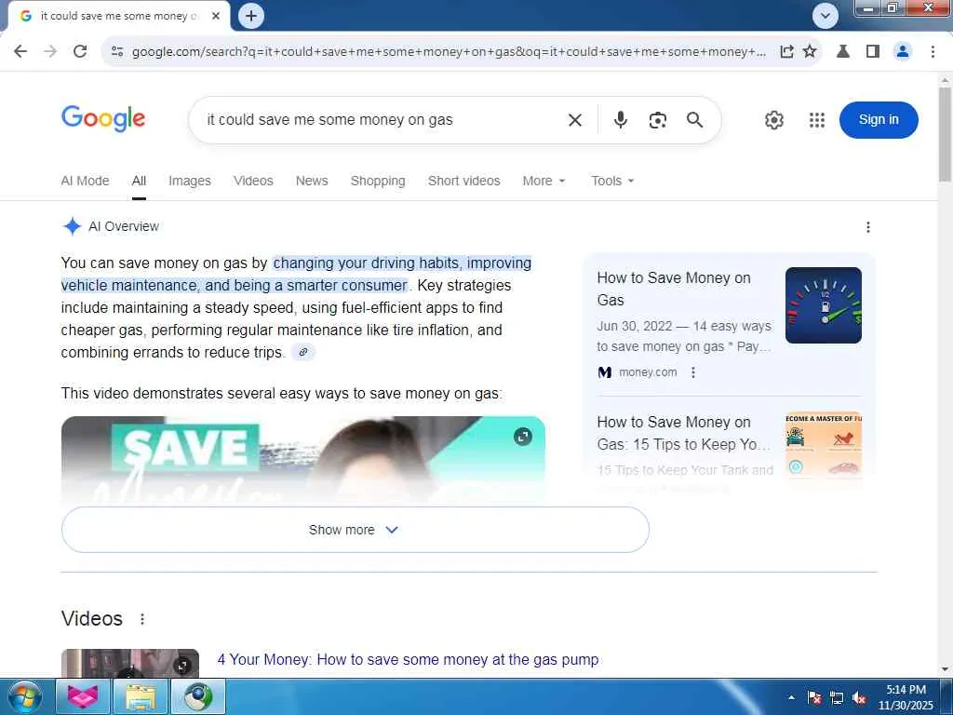Bookmark this page with the star icon
Screen dimensions: 953x715
point(810,52)
